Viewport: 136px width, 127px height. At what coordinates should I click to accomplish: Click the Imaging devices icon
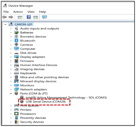[x=16, y=69]
